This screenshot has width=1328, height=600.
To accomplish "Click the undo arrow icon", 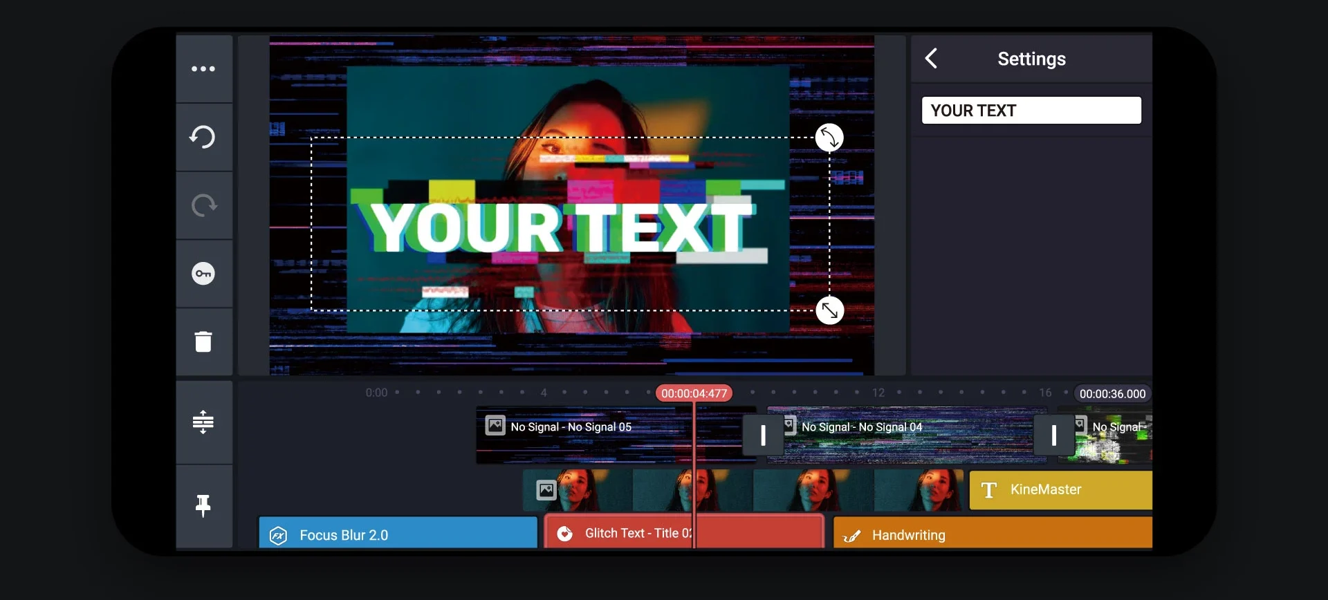I will 203,137.
